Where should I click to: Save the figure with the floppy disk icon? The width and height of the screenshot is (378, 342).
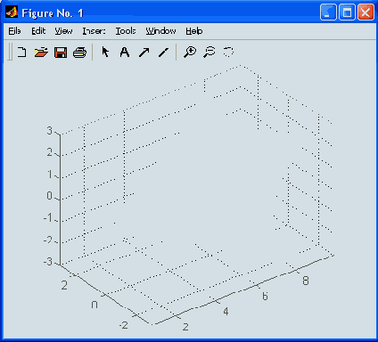tap(61, 53)
